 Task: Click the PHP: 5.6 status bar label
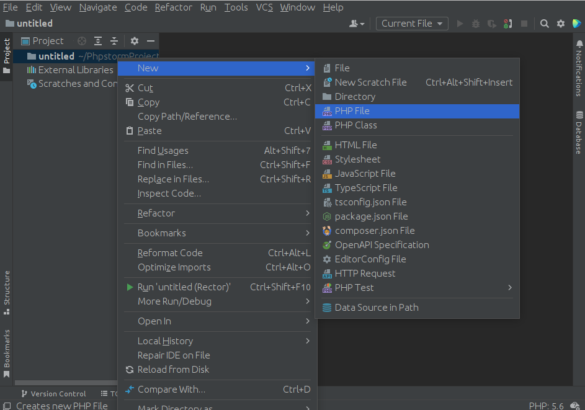click(x=546, y=406)
